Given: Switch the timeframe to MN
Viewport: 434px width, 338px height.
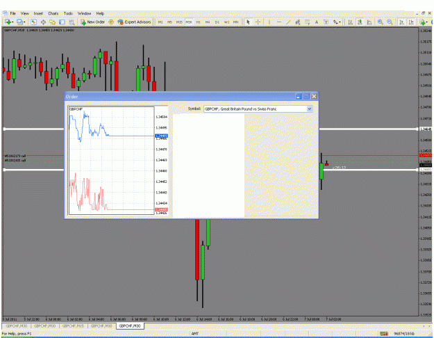Looking at the screenshot, I should (236, 22).
